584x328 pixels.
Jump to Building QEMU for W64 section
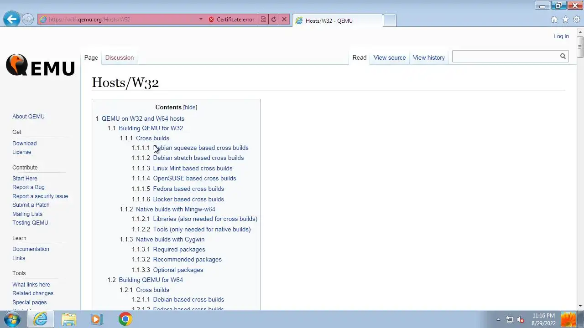pyautogui.click(x=151, y=280)
